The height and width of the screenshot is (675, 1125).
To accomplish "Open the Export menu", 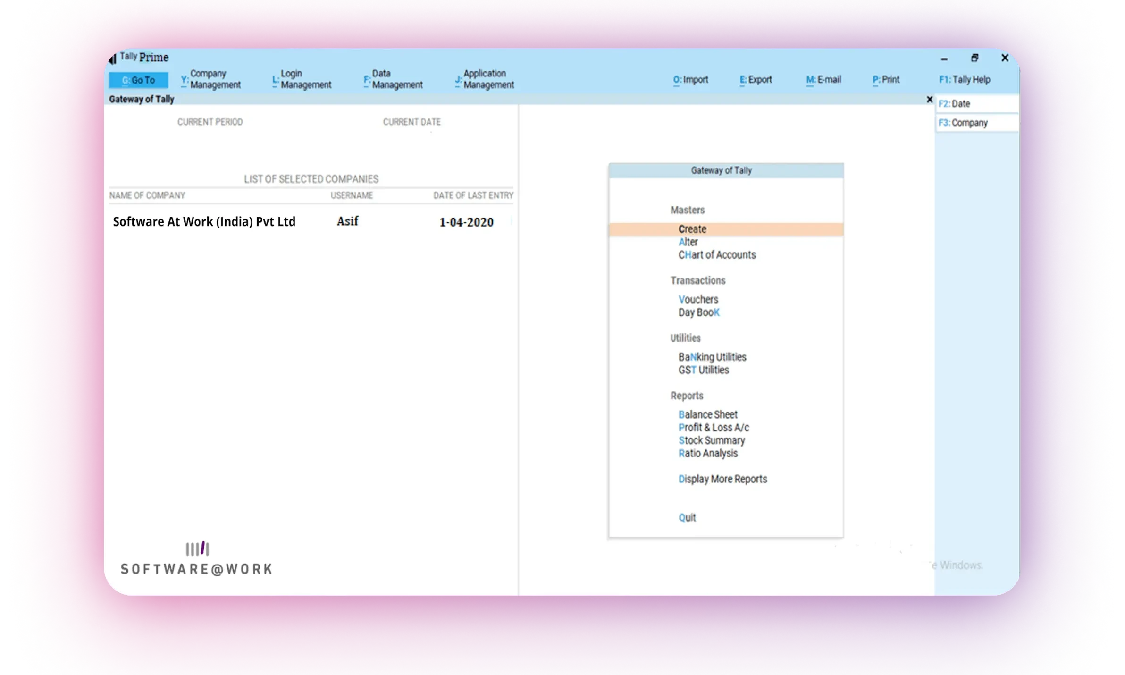I will pos(756,80).
